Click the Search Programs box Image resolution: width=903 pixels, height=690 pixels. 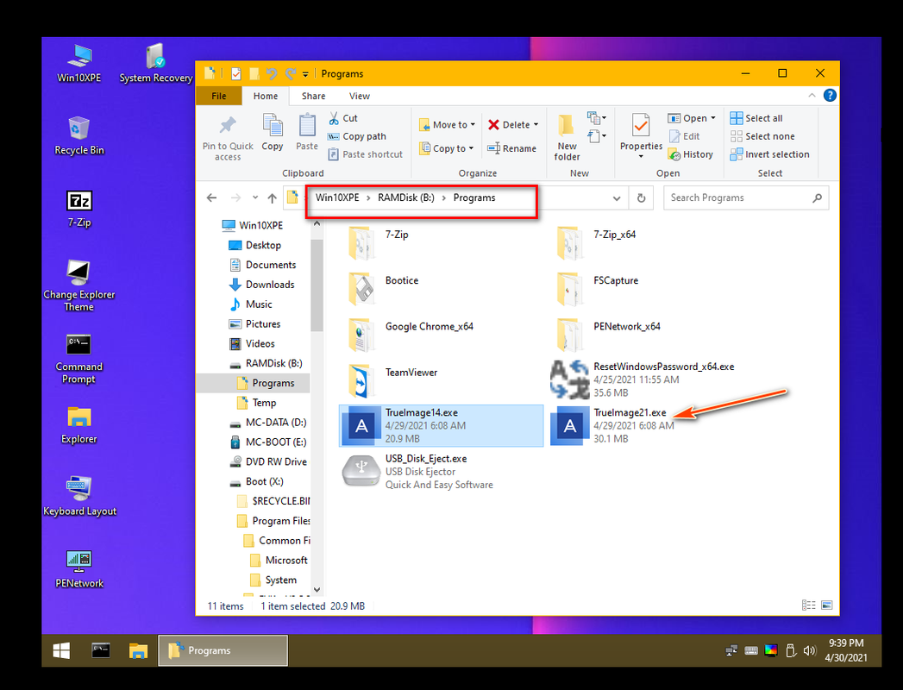(746, 198)
